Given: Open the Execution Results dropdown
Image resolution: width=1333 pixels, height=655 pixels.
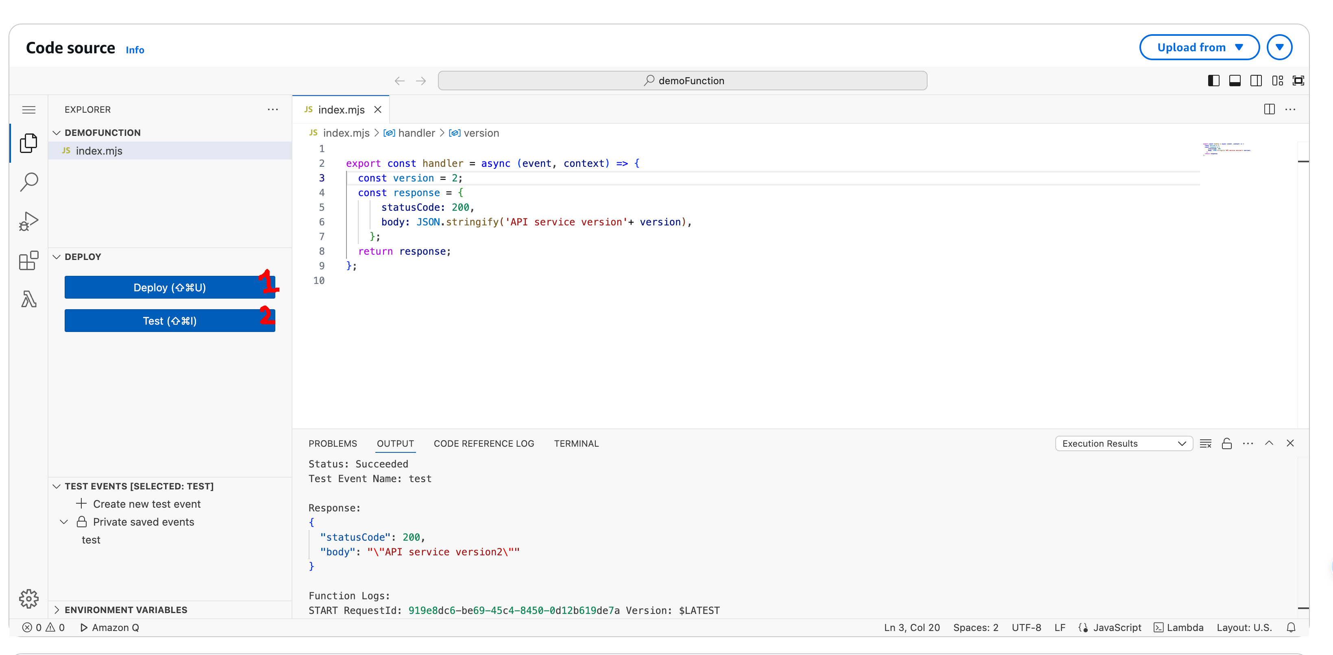Looking at the screenshot, I should click(1124, 443).
